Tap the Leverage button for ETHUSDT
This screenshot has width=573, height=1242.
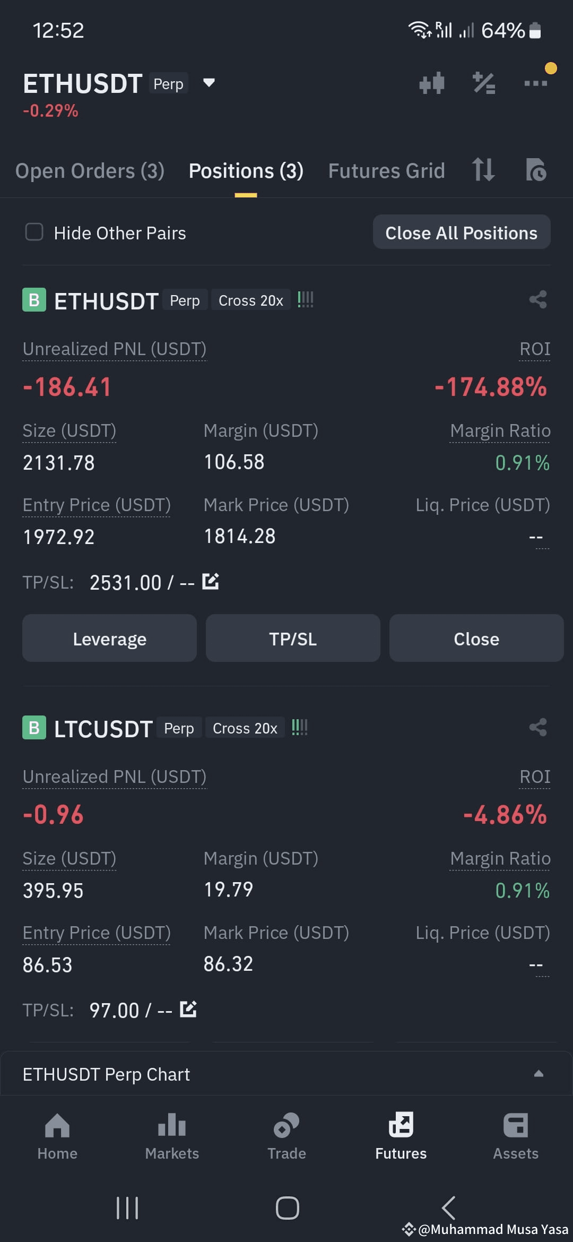coord(109,638)
